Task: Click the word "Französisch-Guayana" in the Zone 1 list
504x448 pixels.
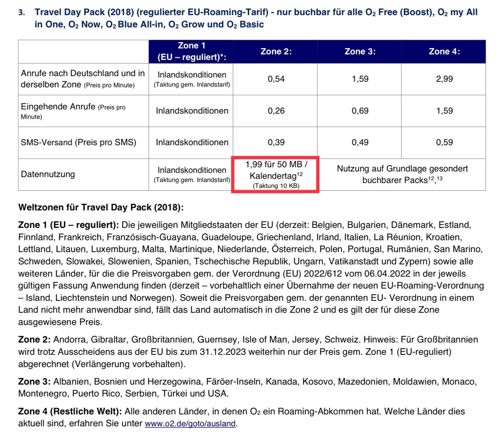Action: click(151, 237)
